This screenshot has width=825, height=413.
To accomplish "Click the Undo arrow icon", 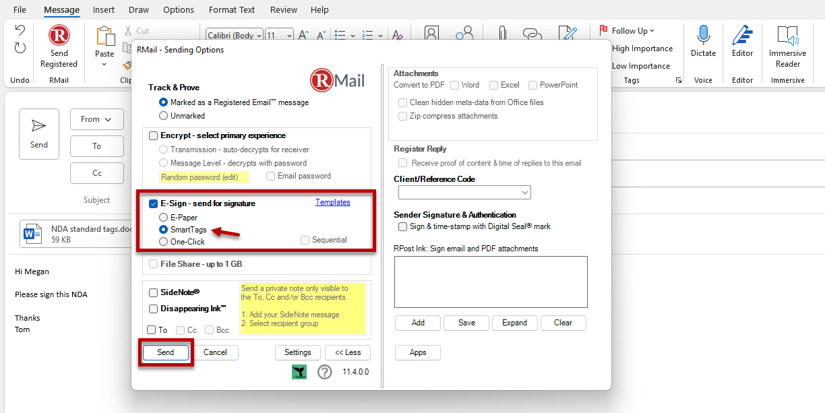I will [x=20, y=31].
